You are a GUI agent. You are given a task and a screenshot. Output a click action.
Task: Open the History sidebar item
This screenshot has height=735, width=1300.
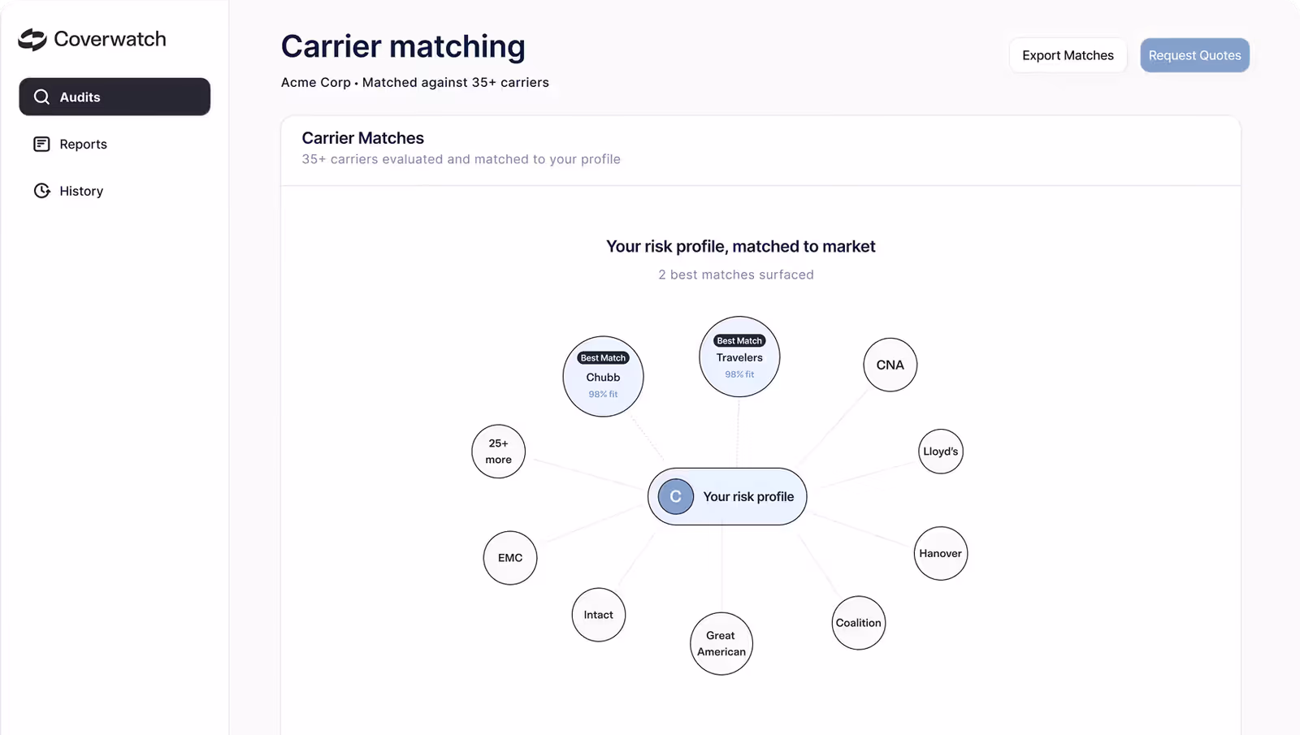pyautogui.click(x=115, y=191)
